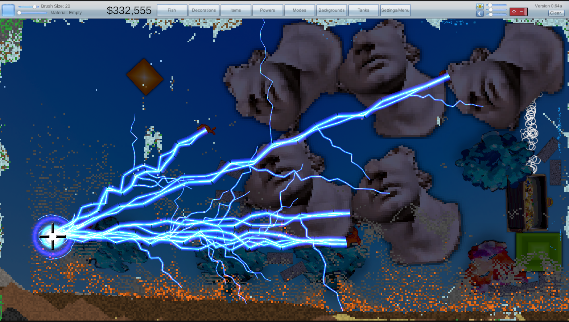Open the Items menu

click(236, 10)
